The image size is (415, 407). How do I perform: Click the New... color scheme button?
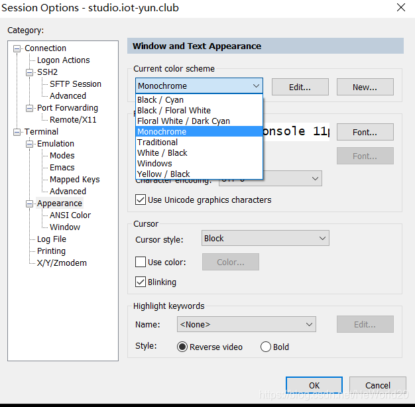point(365,87)
